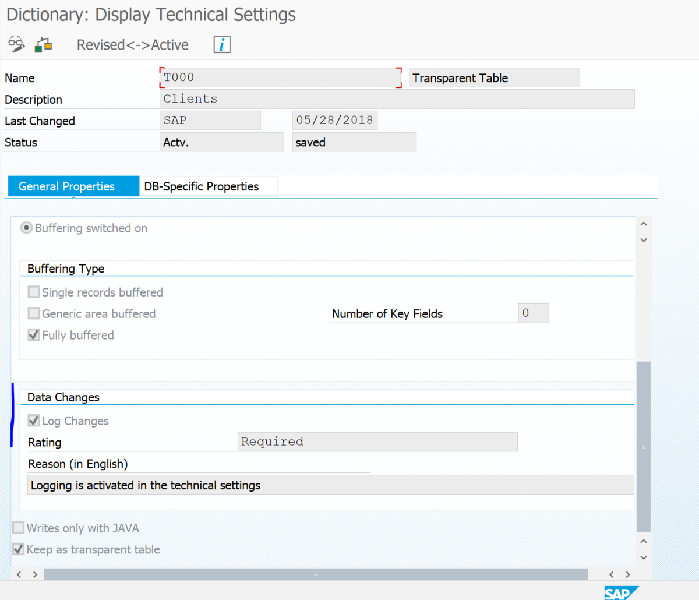Click the Number of Key Fields box
The height and width of the screenshot is (600, 699).
(x=533, y=313)
